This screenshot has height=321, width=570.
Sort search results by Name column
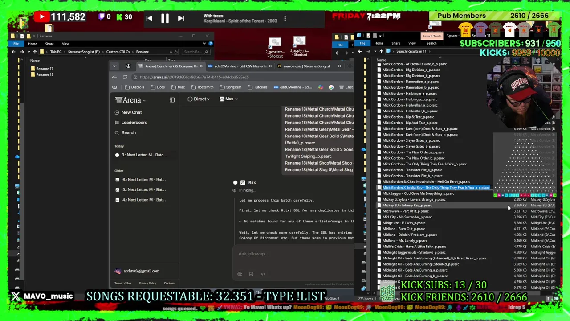coord(381,60)
